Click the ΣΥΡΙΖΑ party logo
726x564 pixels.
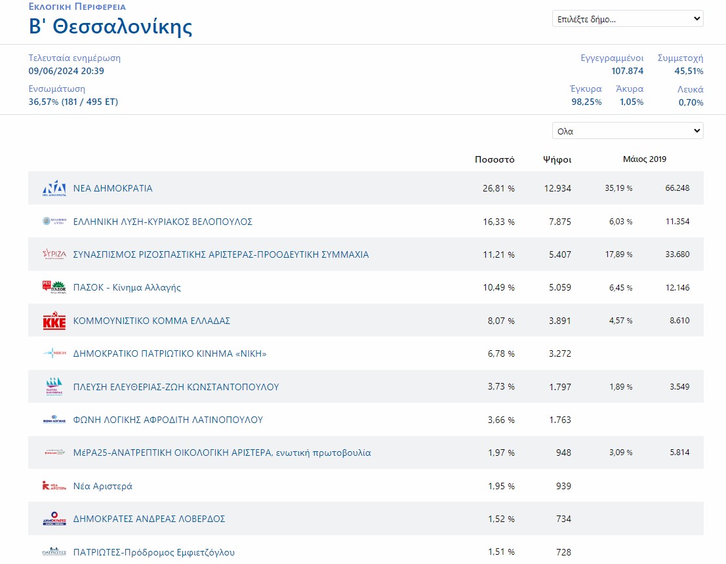click(x=54, y=254)
